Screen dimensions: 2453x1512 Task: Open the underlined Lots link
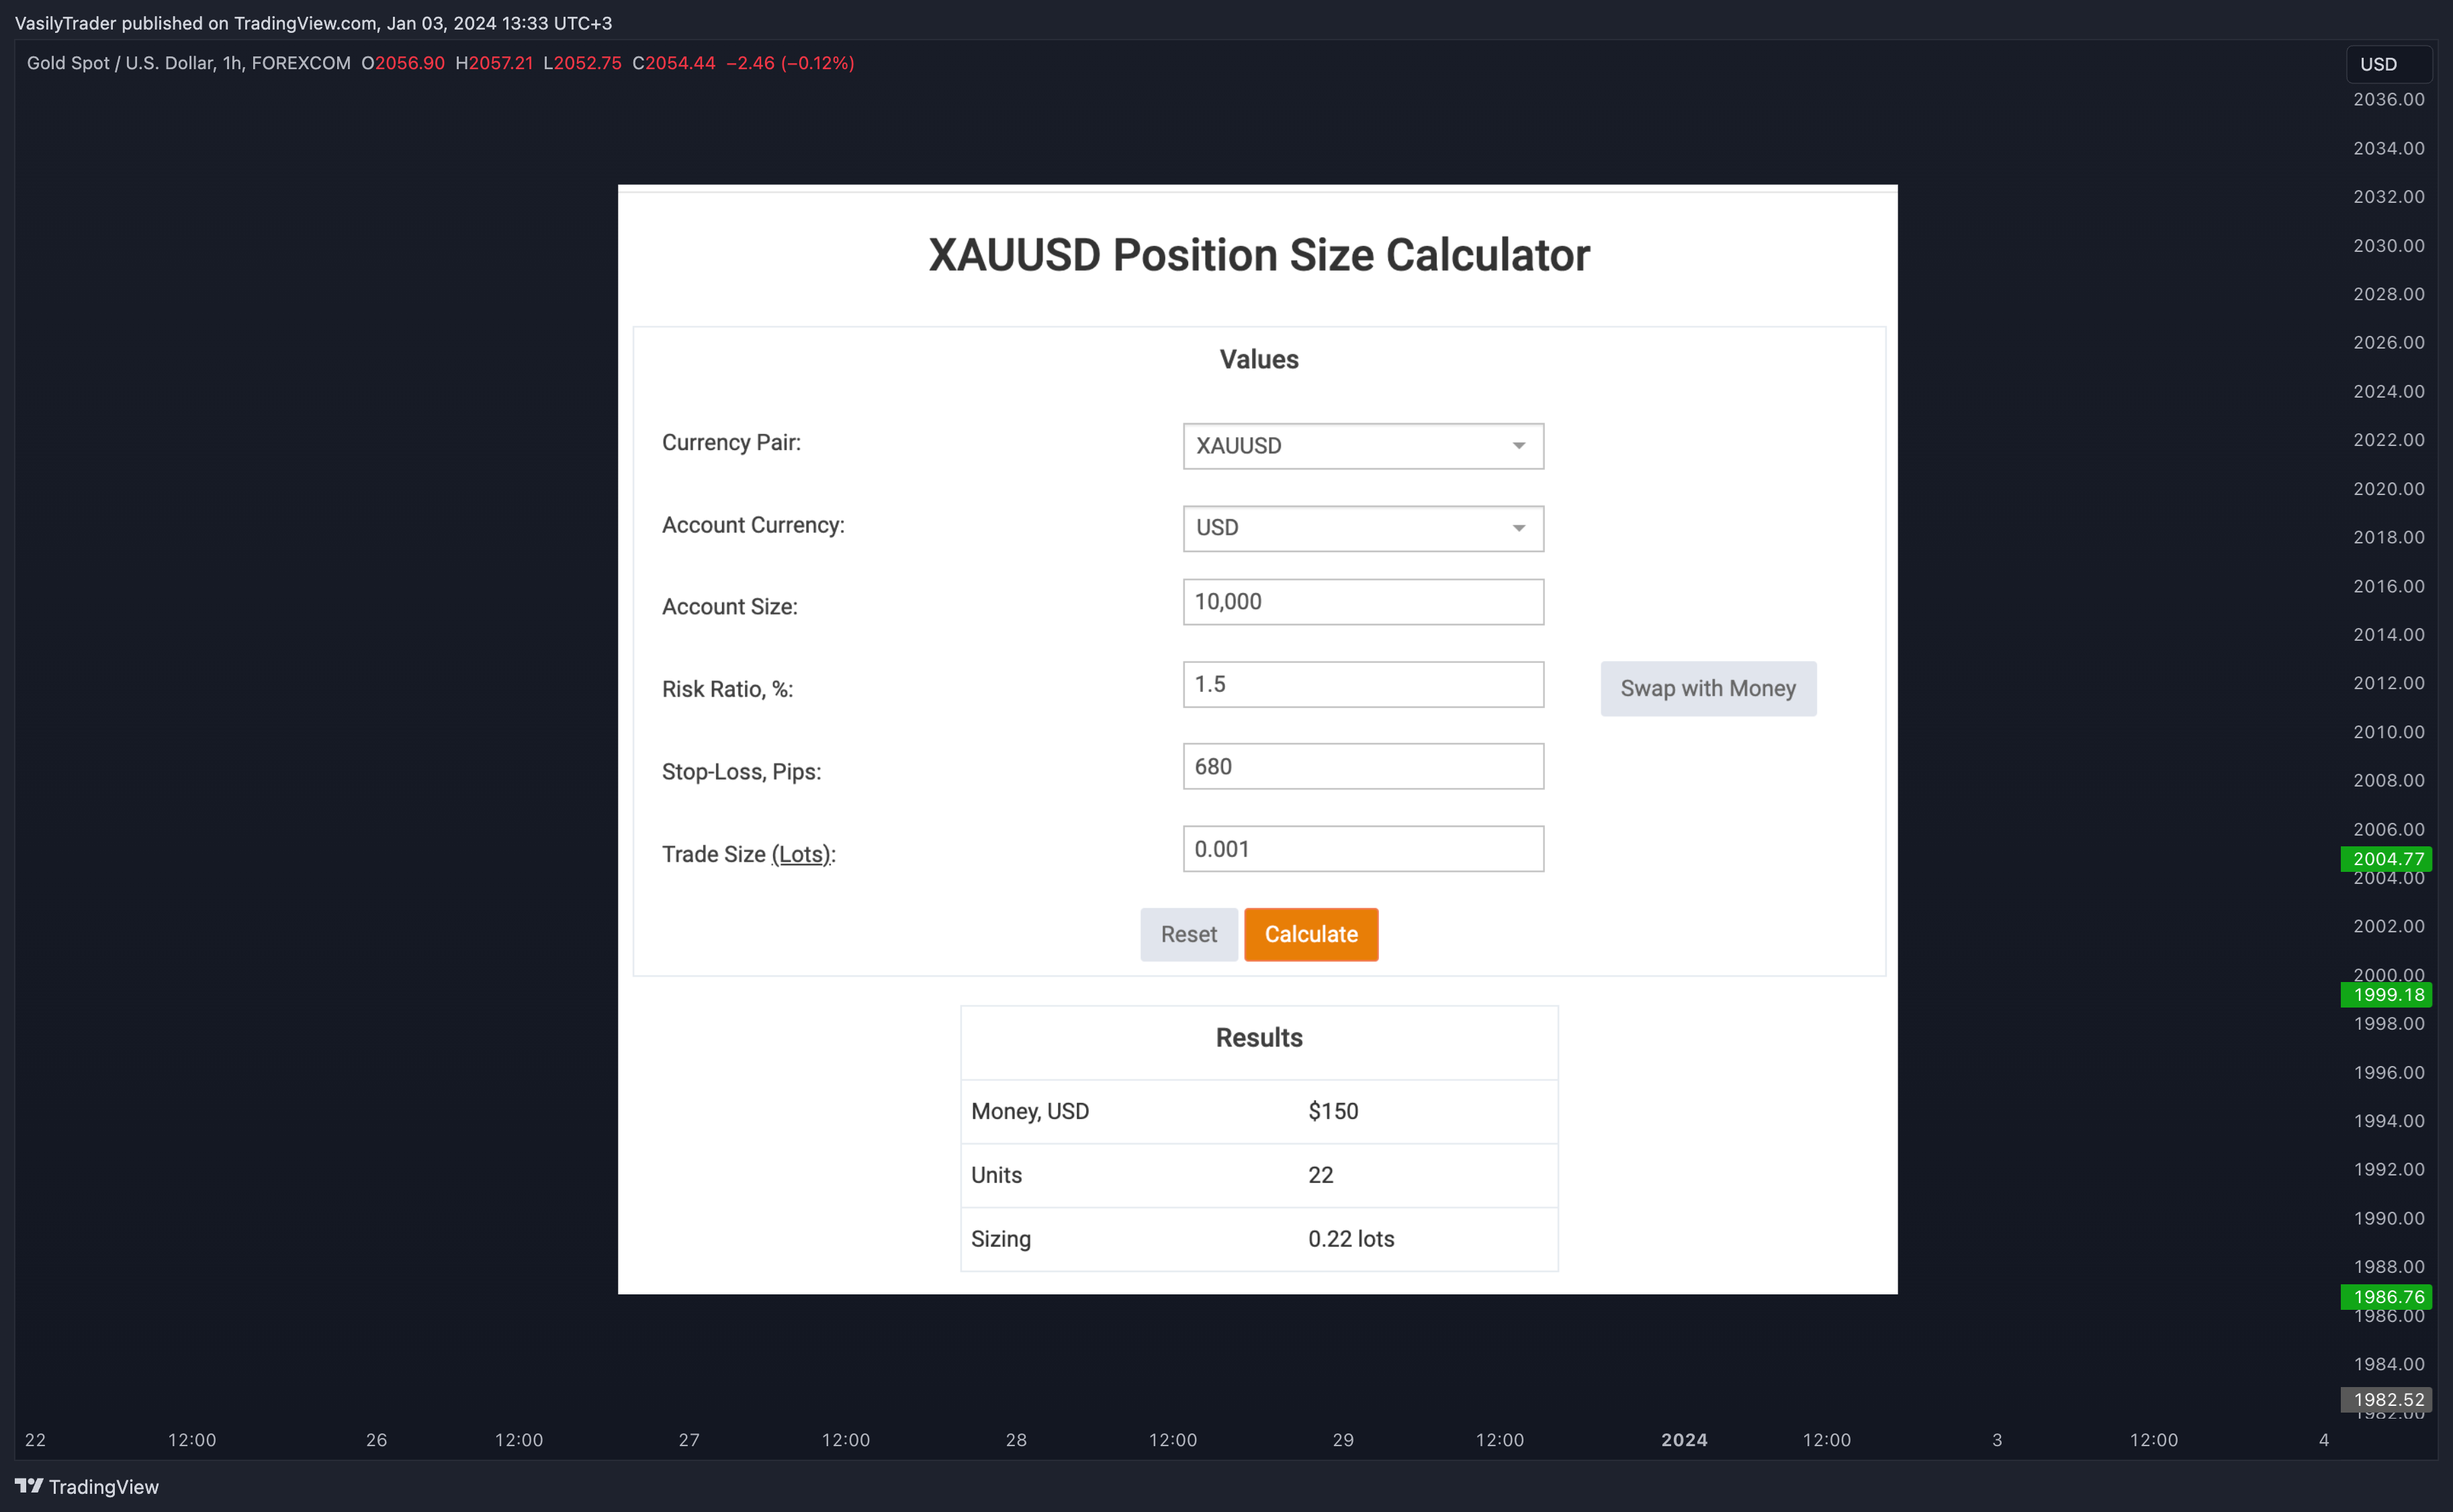point(801,855)
